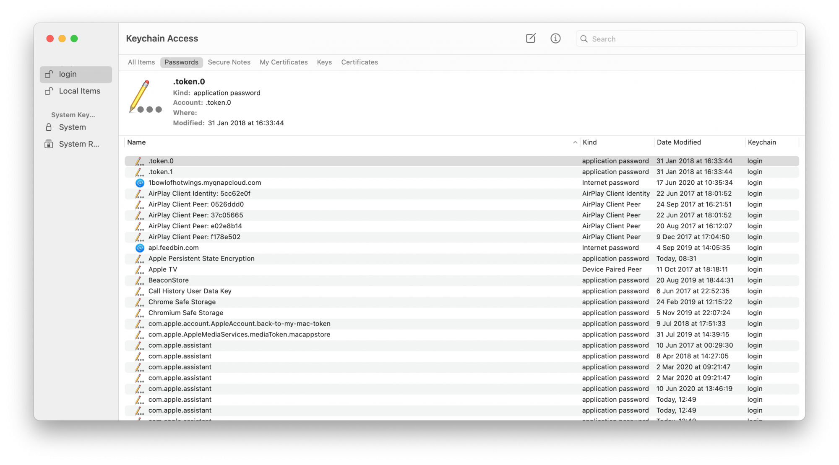Click the Keychain column header
Screen dimensions: 839x465
(761, 142)
